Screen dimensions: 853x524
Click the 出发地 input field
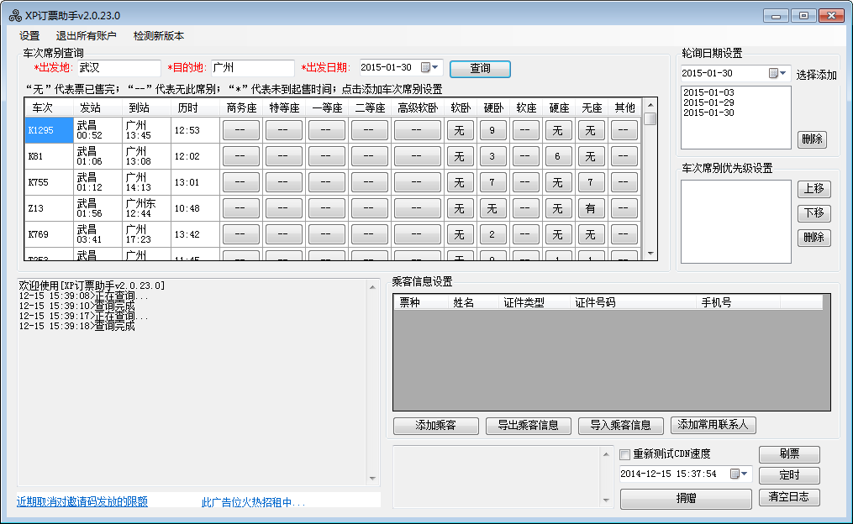tap(118, 68)
